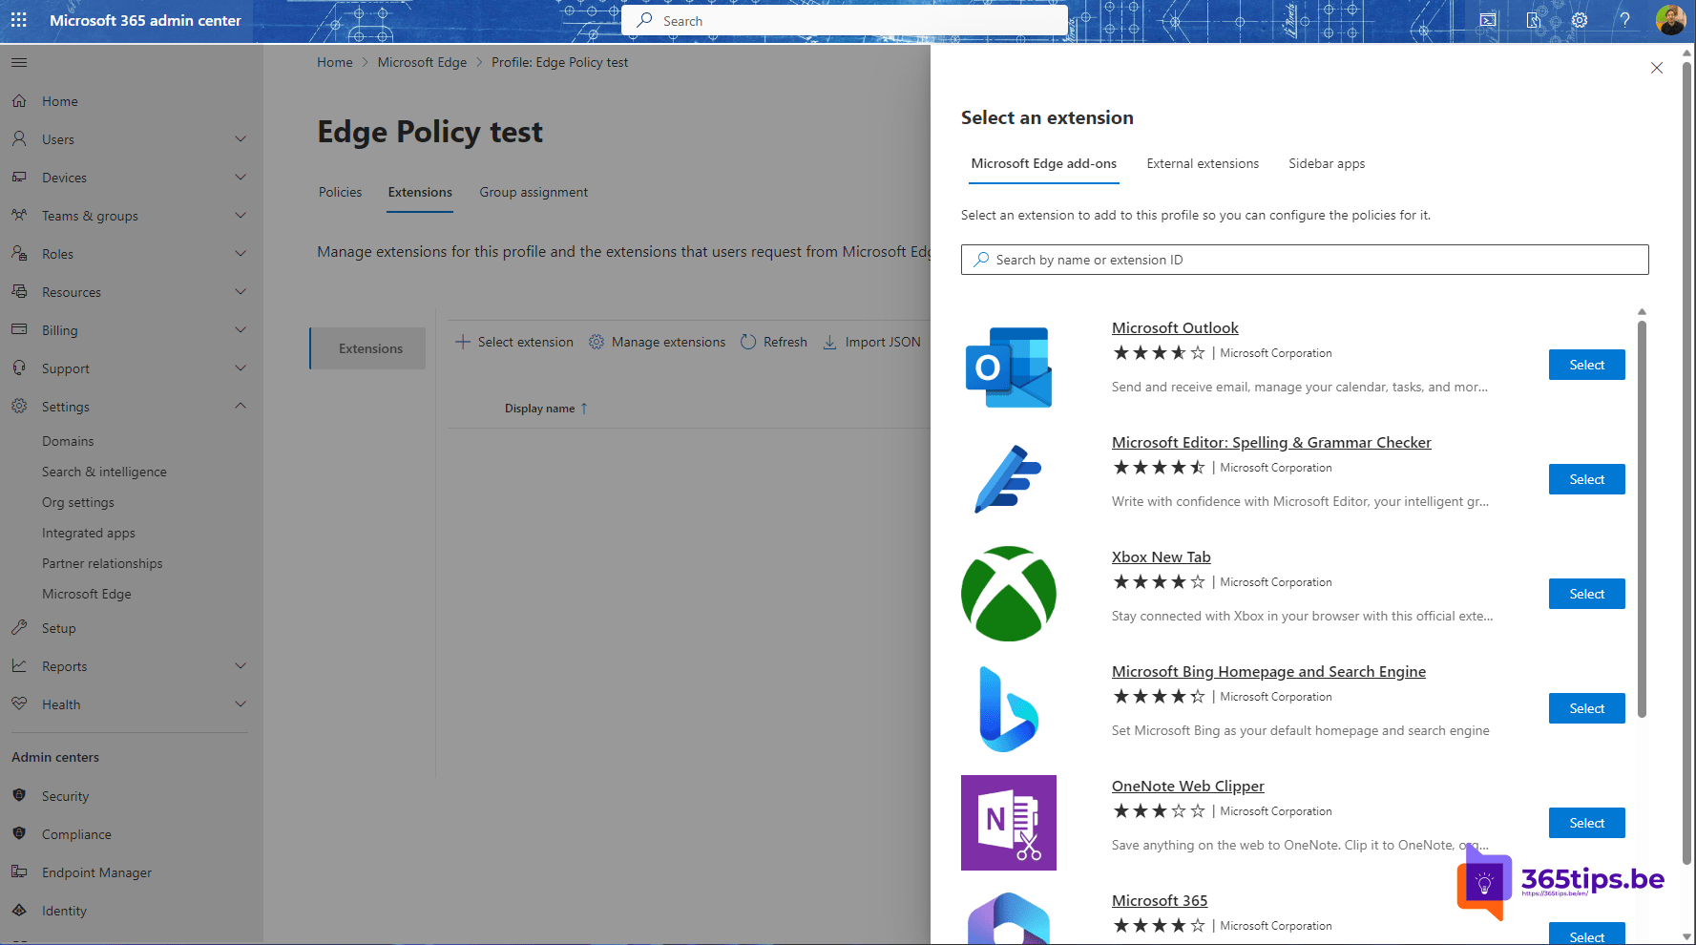Open the Policies tab
The width and height of the screenshot is (1696, 945).
(341, 192)
